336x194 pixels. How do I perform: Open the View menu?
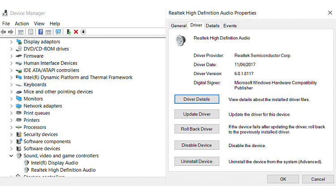point(39,24)
